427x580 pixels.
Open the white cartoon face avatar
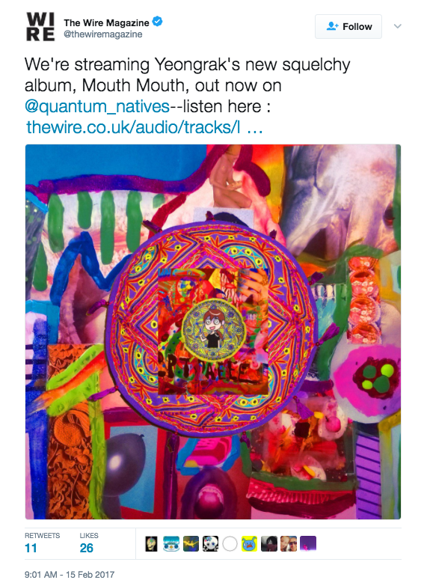pyautogui.click(x=210, y=544)
